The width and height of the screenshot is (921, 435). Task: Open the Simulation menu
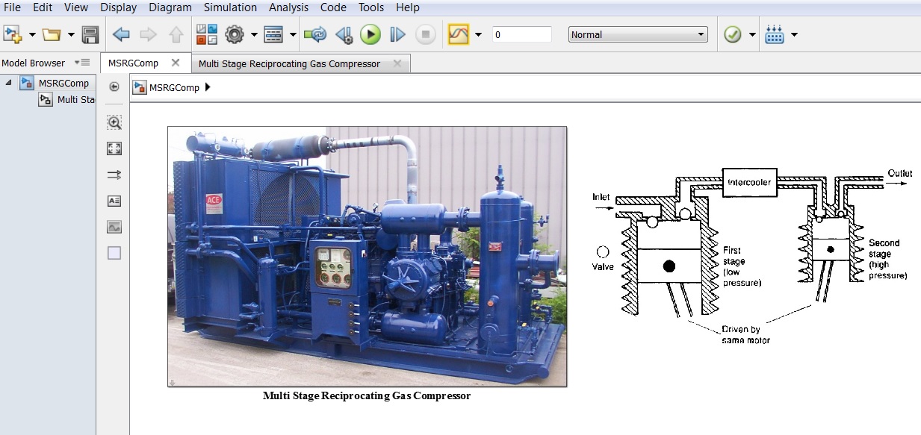pos(229,7)
